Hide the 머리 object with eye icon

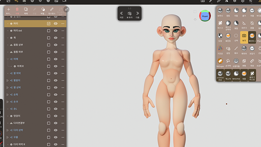[55, 24]
